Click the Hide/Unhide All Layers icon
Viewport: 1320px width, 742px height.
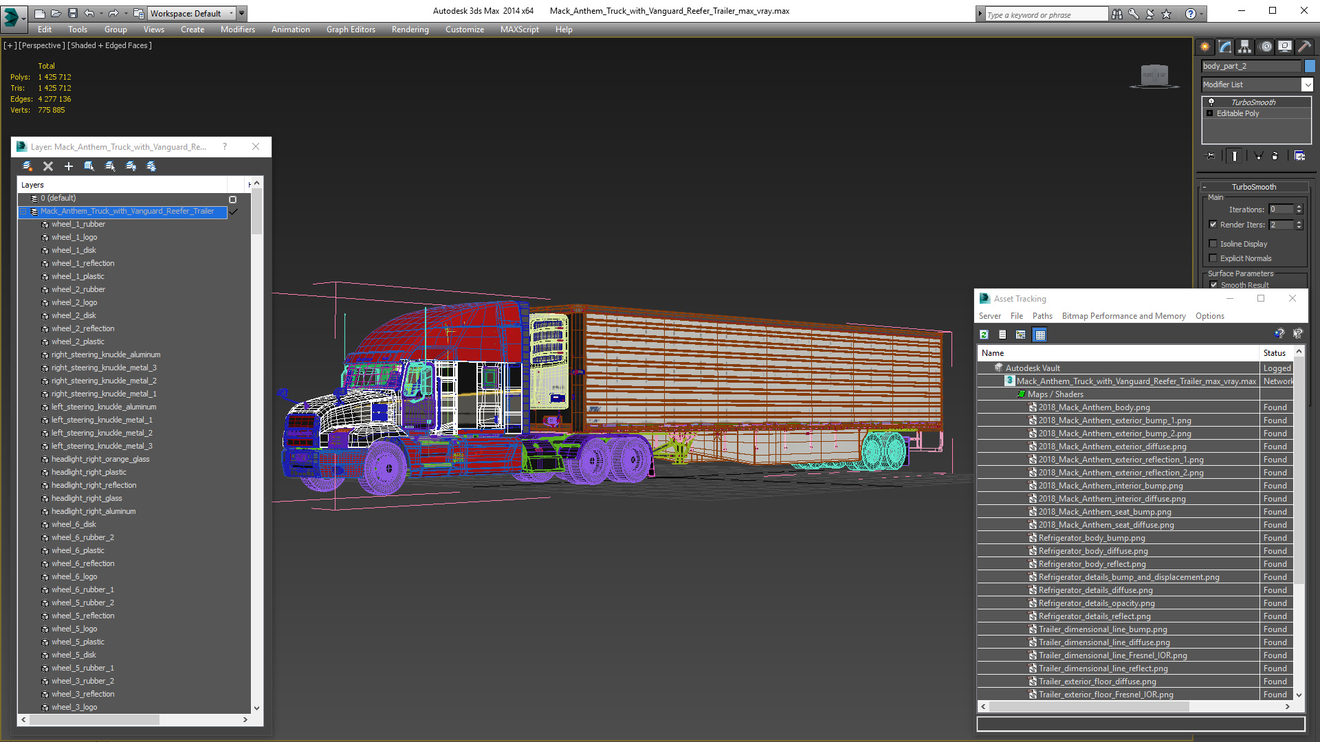(131, 166)
